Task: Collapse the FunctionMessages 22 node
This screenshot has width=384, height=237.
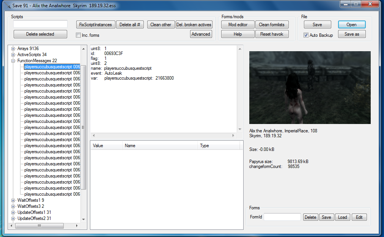Action: (x=13, y=61)
